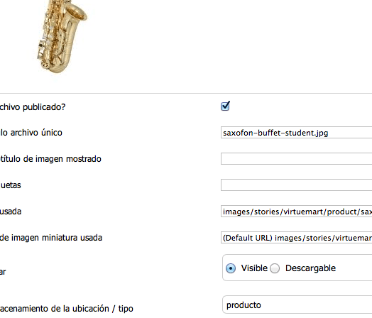Click the empty etiquetas input field

[x=296, y=185]
